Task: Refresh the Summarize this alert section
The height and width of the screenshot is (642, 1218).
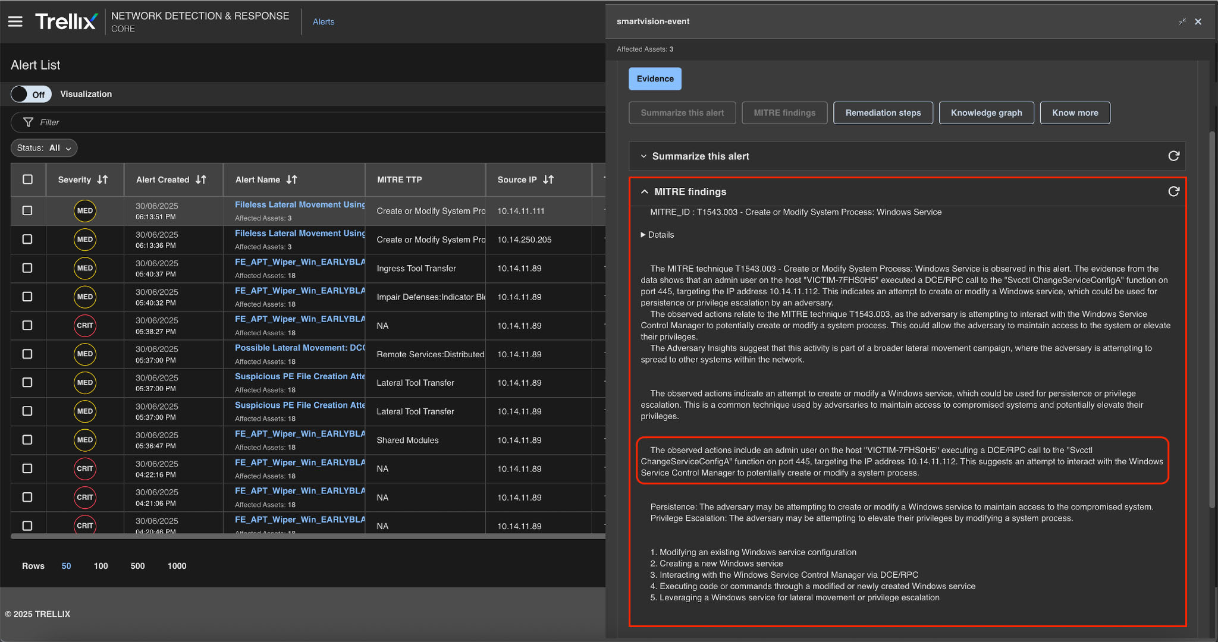Action: click(1173, 156)
